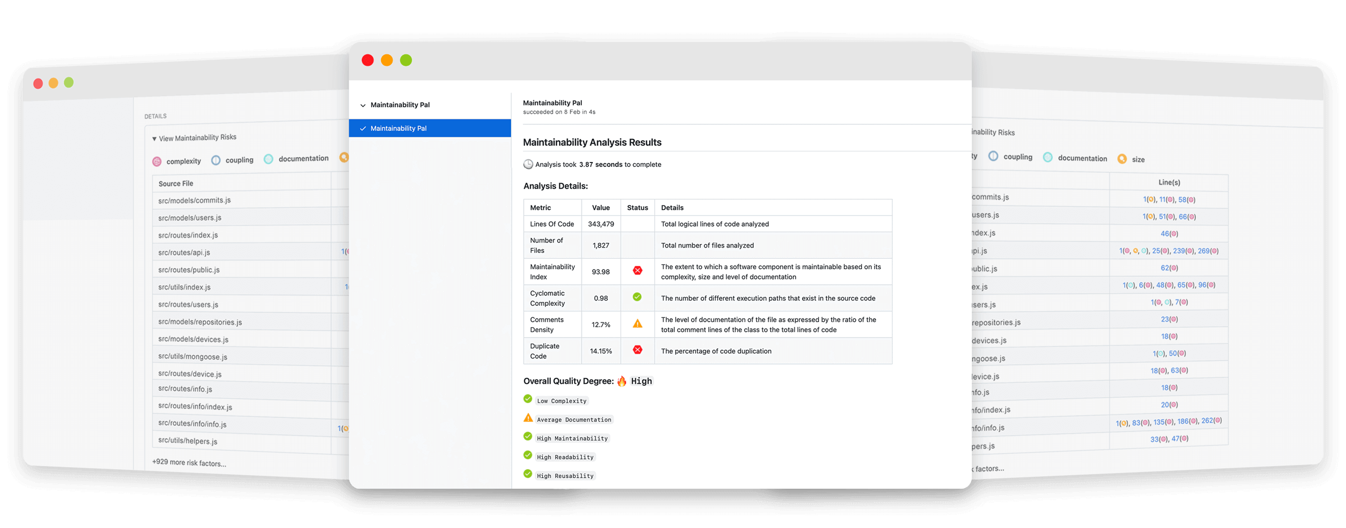Select src/routes/public.js in the left window
Image resolution: width=1346 pixels, height=528 pixels.
[x=189, y=270]
